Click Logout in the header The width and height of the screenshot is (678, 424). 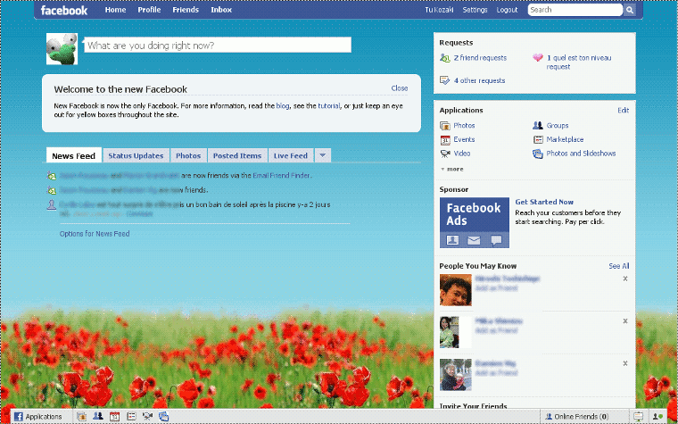click(x=507, y=10)
